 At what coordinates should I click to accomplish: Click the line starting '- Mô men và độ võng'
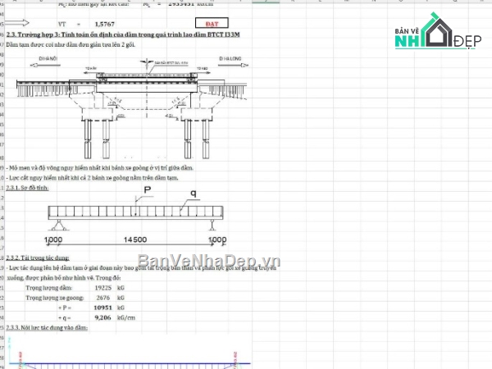100,168
